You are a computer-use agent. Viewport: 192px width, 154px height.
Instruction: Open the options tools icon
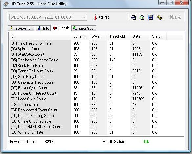point(160,17)
